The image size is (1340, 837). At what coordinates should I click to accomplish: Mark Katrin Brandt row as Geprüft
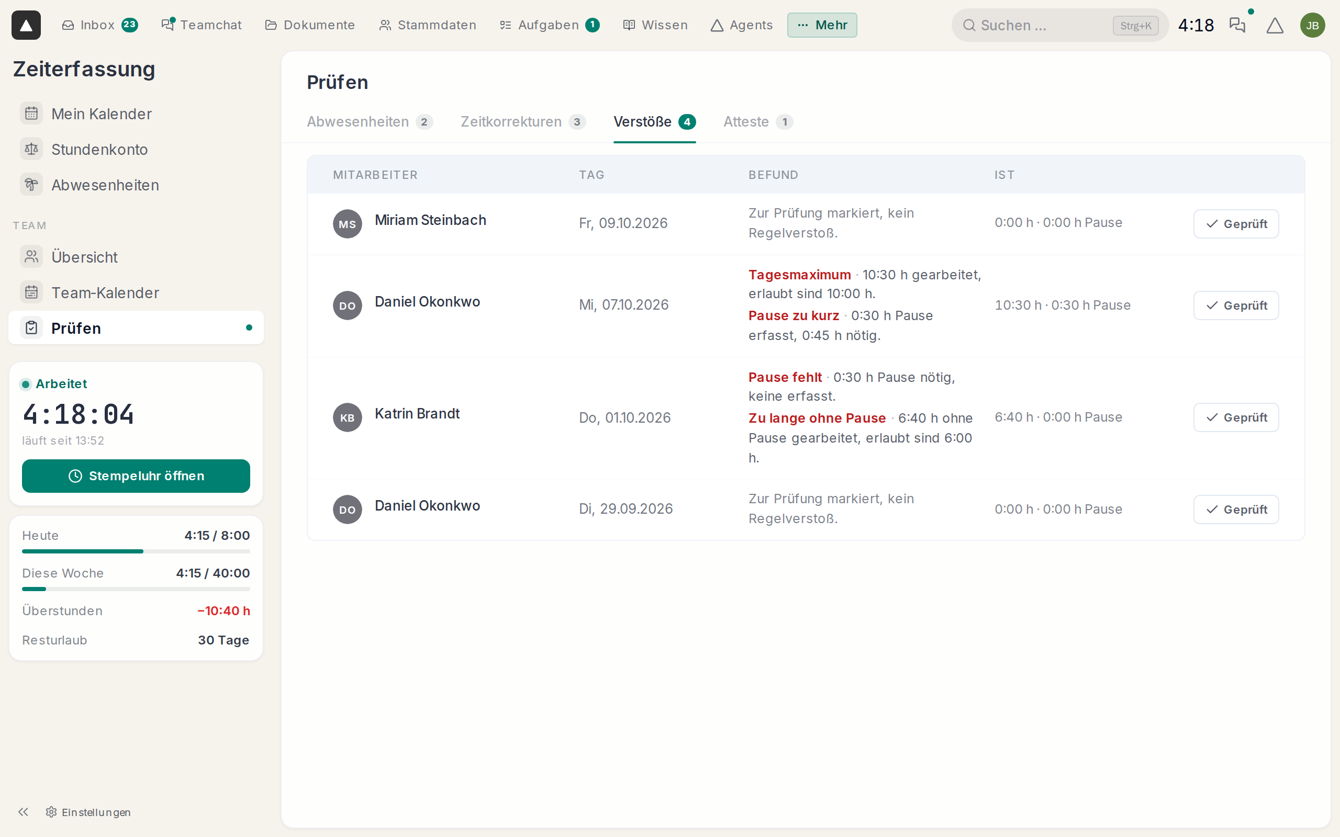(x=1236, y=417)
